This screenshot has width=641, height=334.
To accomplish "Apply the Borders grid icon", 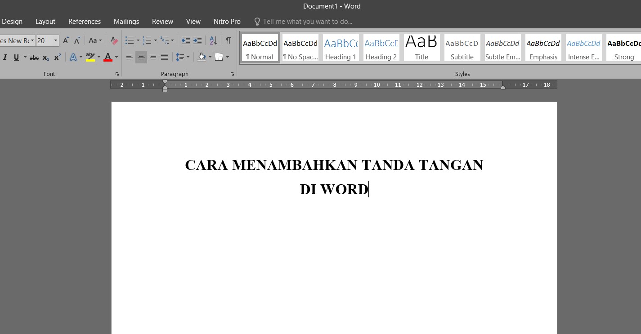I will pos(219,57).
